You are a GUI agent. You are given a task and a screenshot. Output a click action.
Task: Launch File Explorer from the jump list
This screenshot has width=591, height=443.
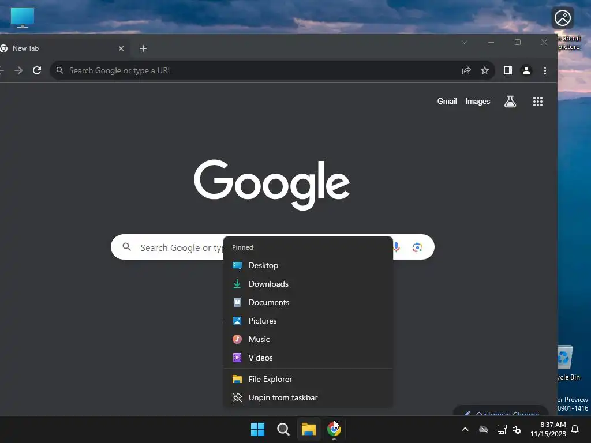[308, 380]
